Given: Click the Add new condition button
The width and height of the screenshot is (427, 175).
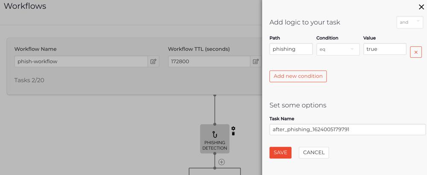Looking at the screenshot, I should [x=298, y=76].
